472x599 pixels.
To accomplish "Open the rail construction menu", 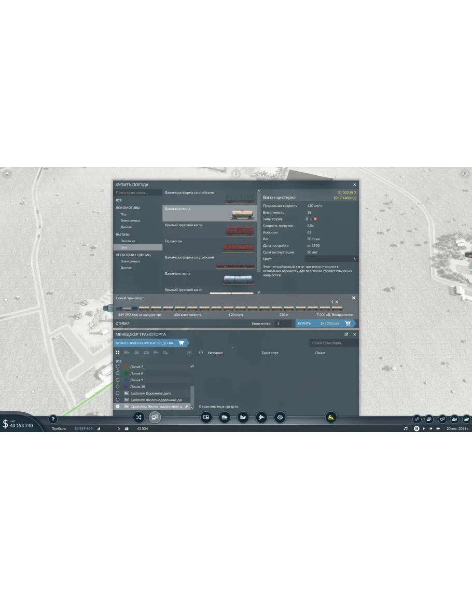I will click(225, 417).
